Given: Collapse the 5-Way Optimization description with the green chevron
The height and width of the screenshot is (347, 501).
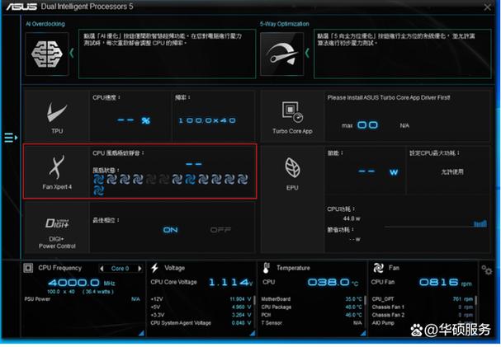Looking at the screenshot, I should 307,54.
